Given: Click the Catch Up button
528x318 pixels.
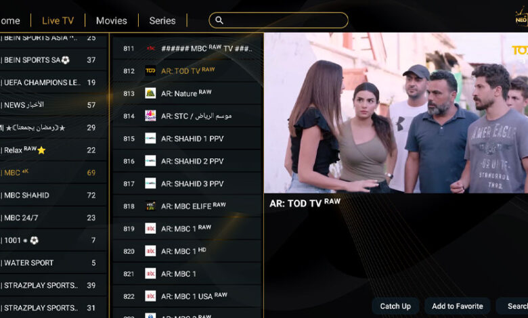Looking at the screenshot, I should pyautogui.click(x=395, y=306).
